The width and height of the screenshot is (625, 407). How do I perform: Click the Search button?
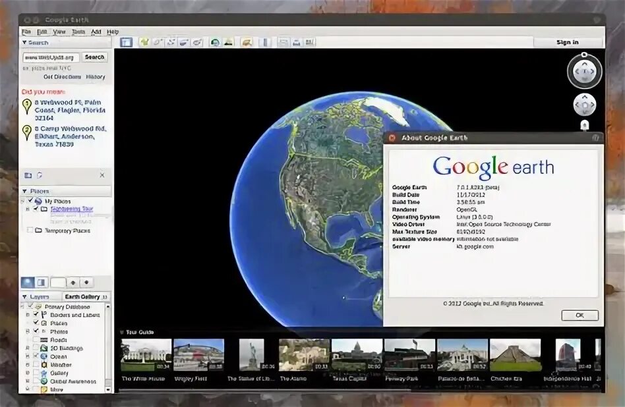(x=94, y=57)
